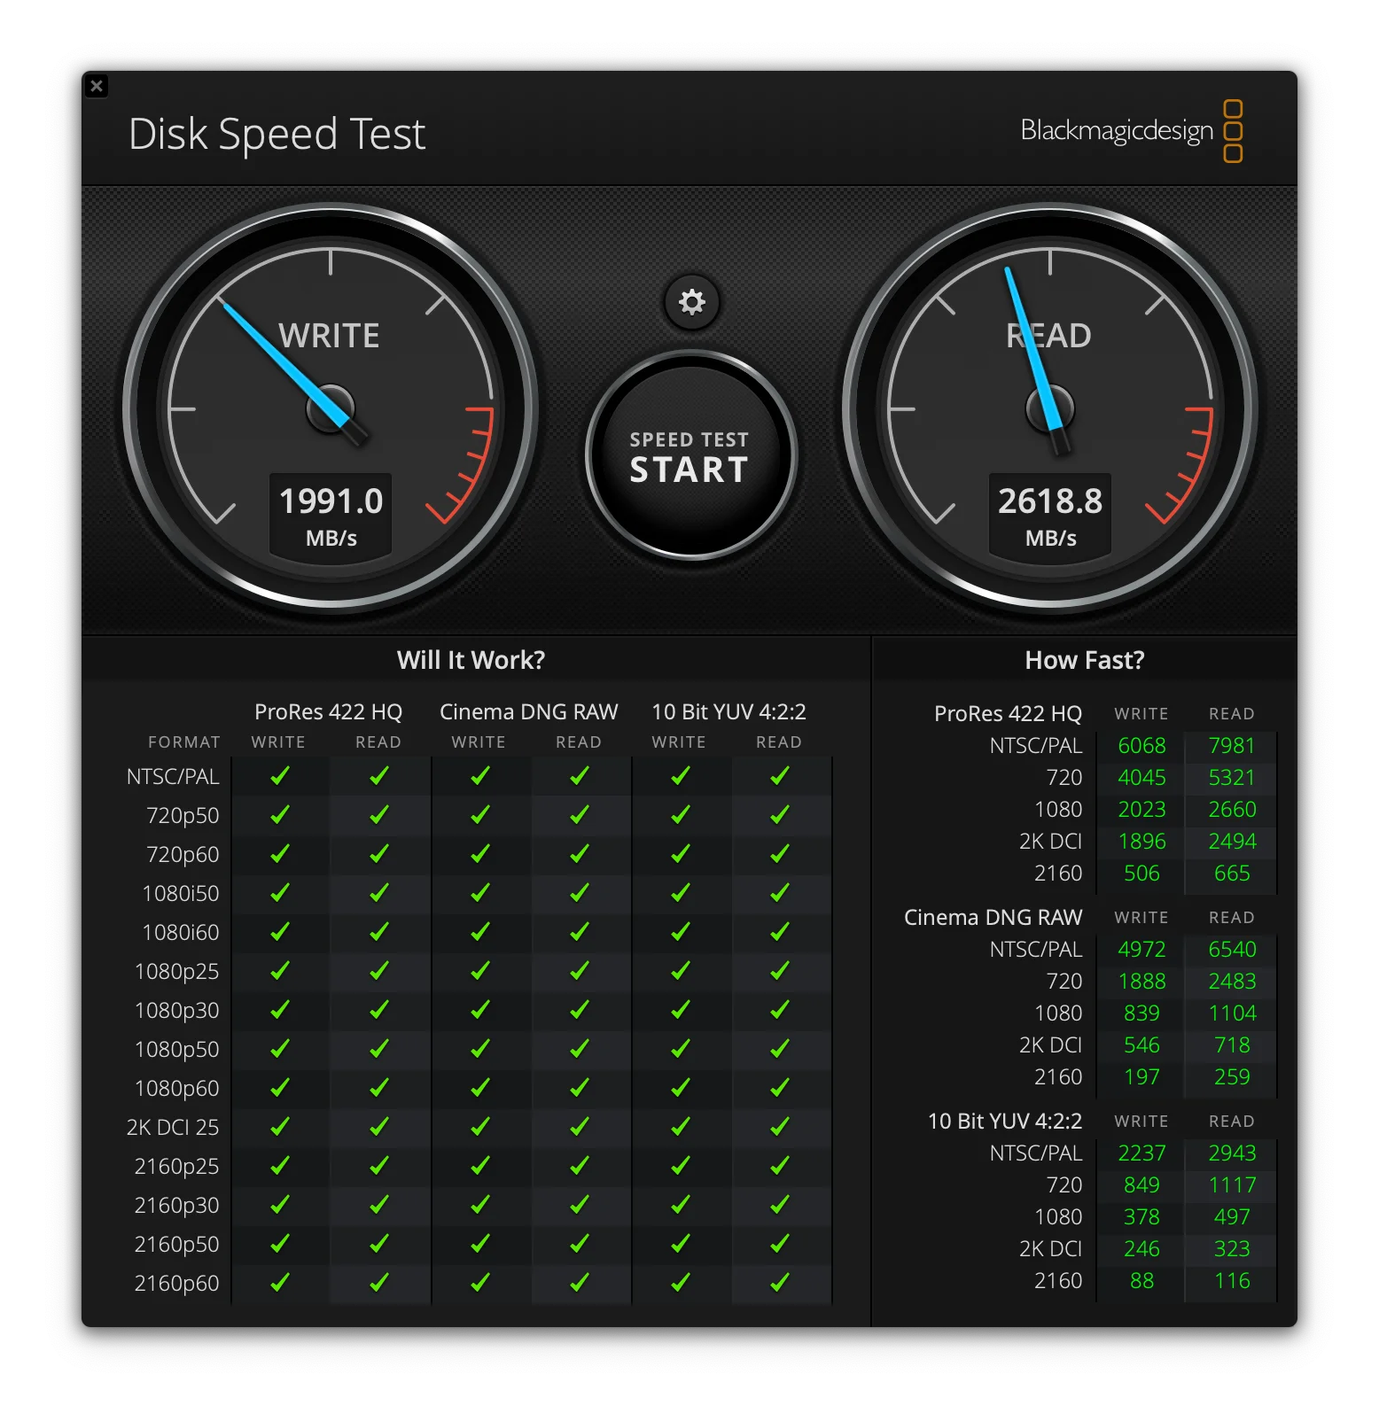Click 720p50 Cinema DNG RAW write checkmark
This screenshot has height=1421, width=1379.
pyautogui.click(x=480, y=815)
